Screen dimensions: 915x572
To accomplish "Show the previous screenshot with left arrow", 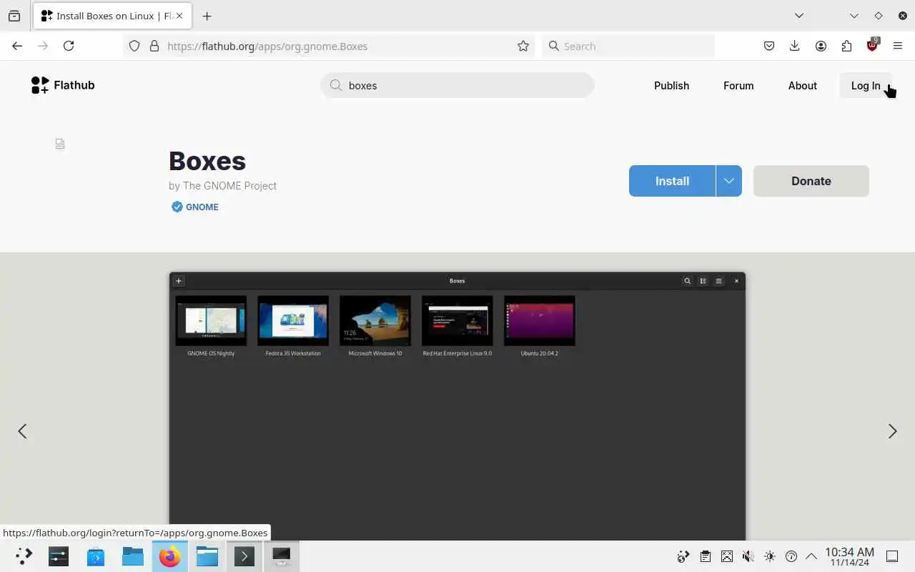I will [22, 430].
